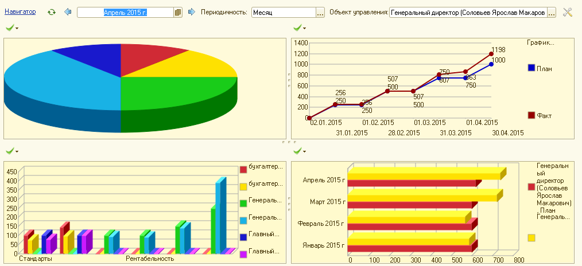Click the Апрель 2015 г. period field
Viewport: 582px width, 266px height.
click(x=125, y=12)
